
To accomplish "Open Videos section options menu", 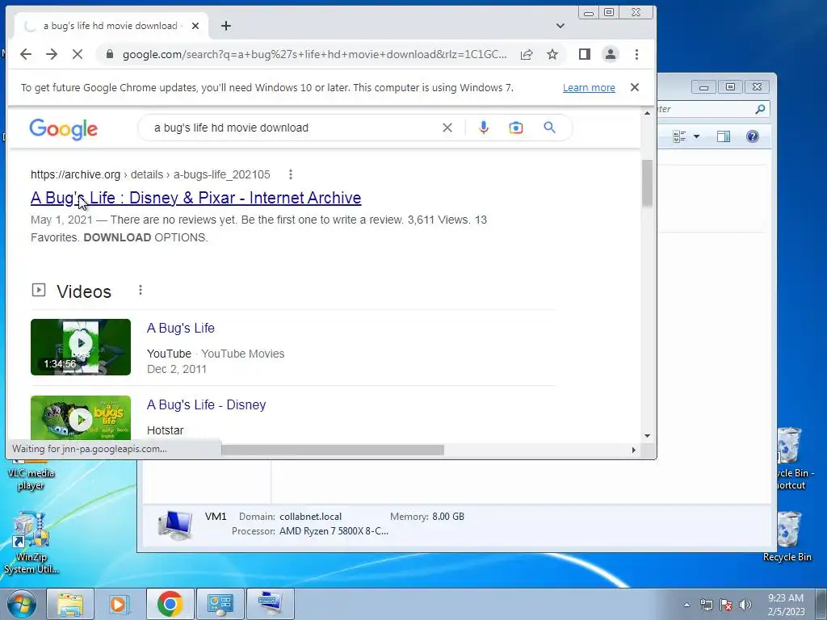I will [141, 291].
